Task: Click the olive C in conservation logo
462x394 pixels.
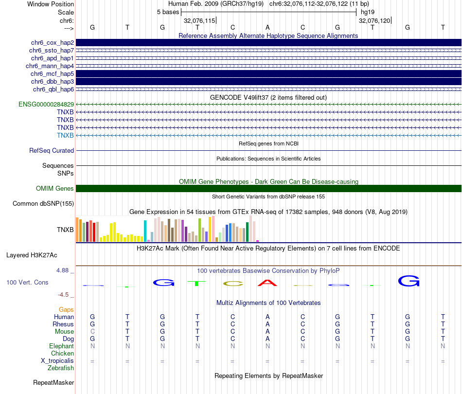Action: pos(232,283)
